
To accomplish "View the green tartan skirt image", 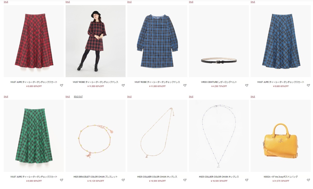I will pyautogui.click(x=34, y=136).
